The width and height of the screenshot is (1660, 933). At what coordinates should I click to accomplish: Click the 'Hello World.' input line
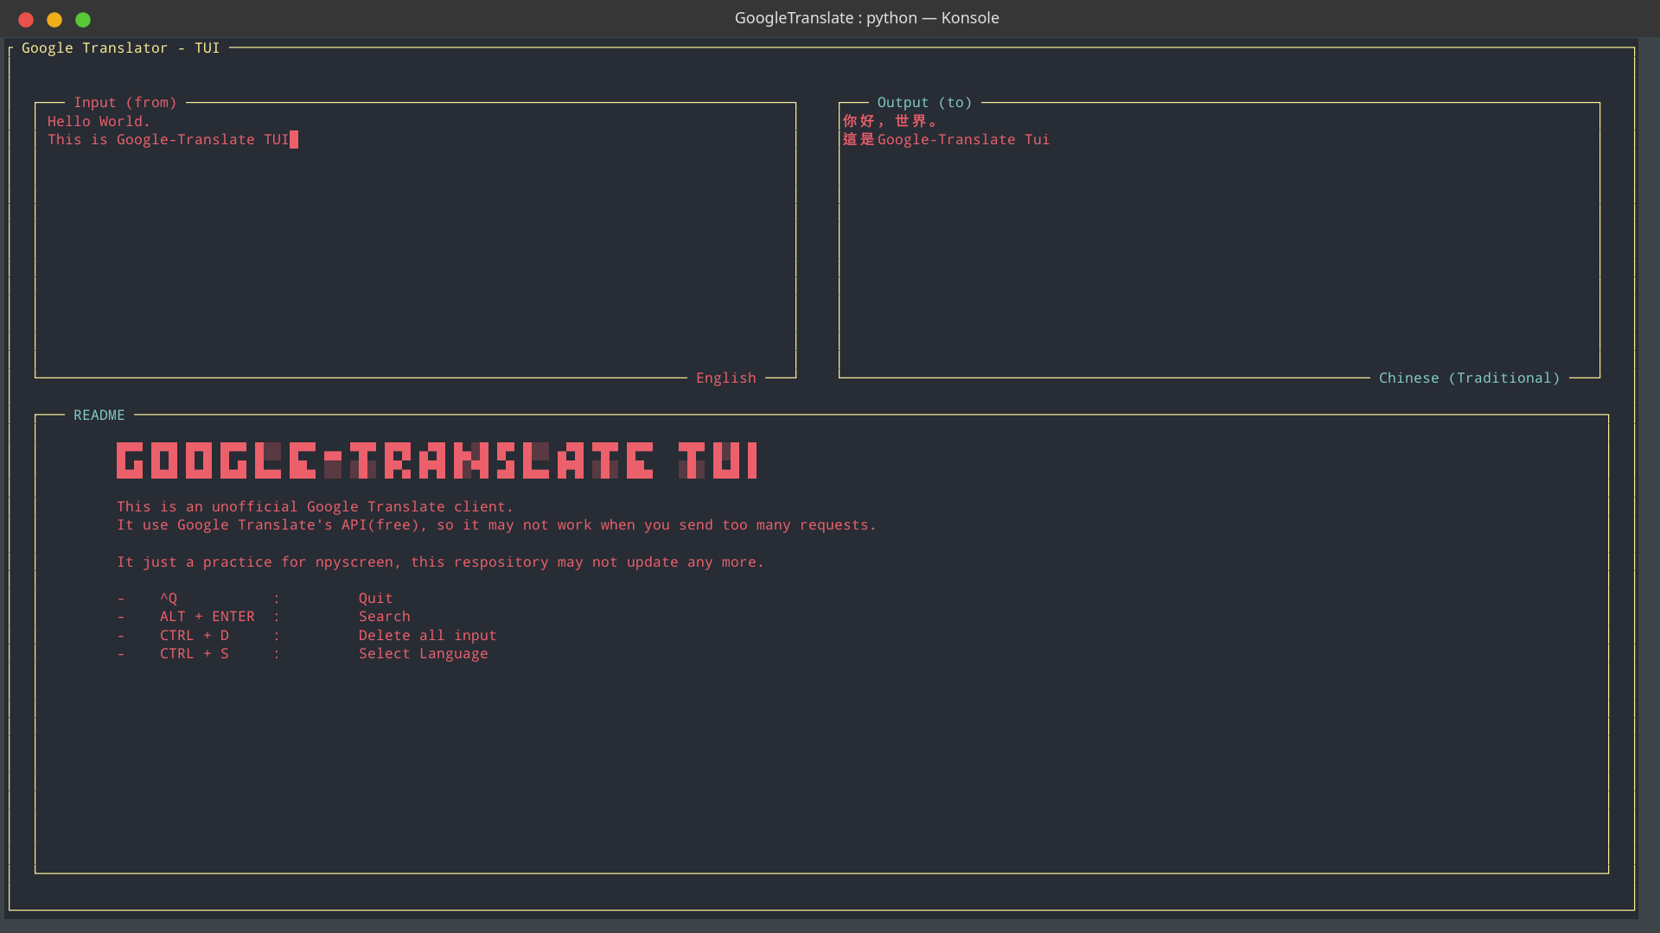(x=99, y=121)
